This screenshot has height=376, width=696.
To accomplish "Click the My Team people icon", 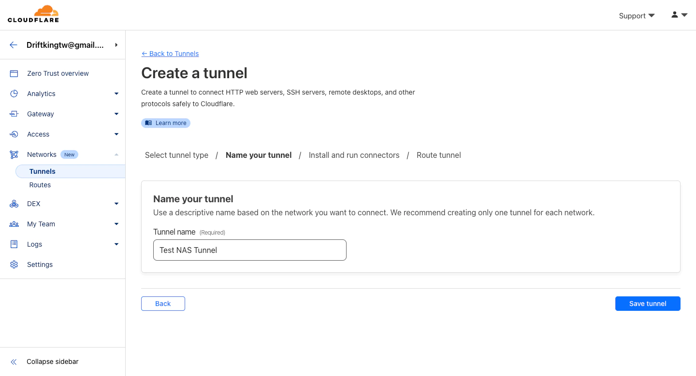I will pos(14,224).
